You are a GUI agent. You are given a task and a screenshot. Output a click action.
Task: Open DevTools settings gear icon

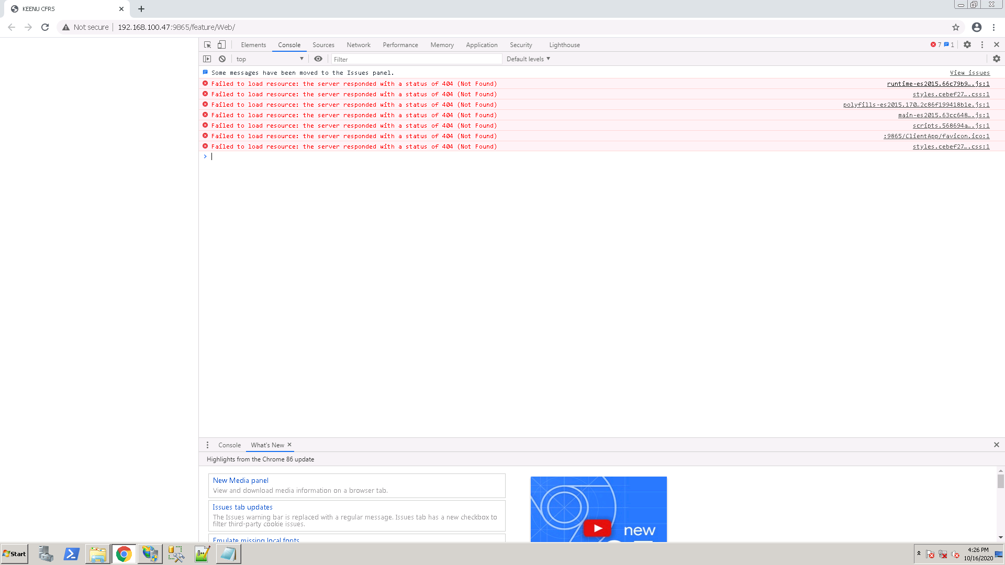(x=967, y=45)
